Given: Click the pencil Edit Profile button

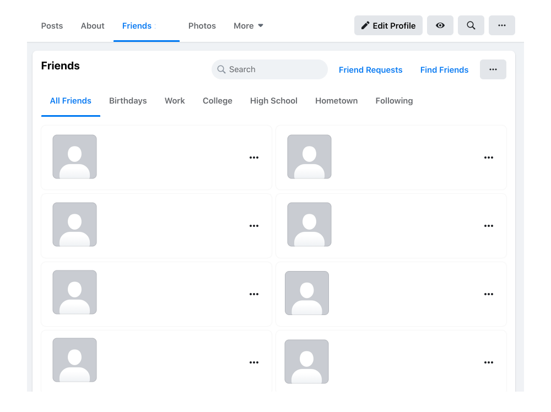Looking at the screenshot, I should tap(388, 25).
